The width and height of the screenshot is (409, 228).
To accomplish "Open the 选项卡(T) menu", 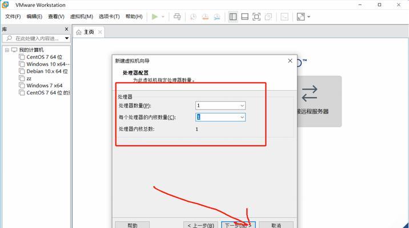I will tap(109, 17).
